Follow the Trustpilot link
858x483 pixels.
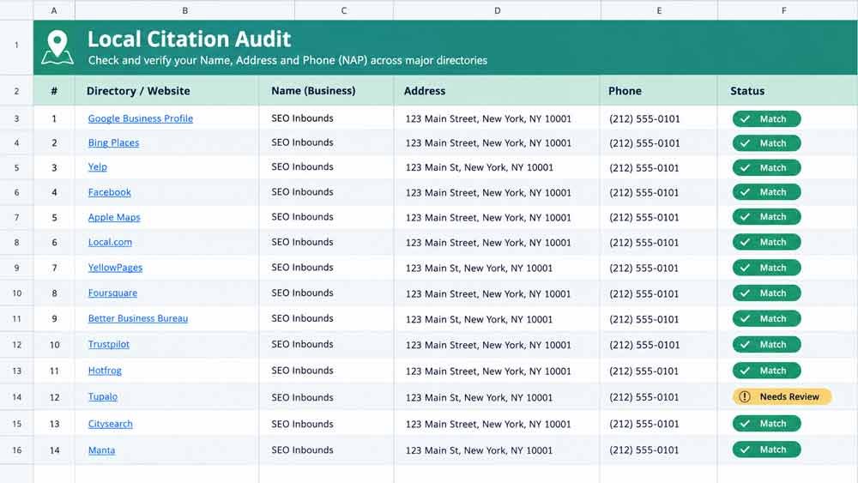tap(109, 344)
